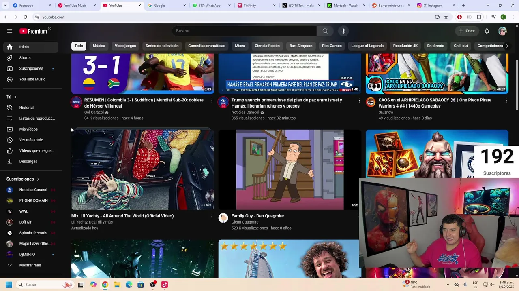Open options menu for Colombia 3-1 Sudáfrica video
The image size is (519, 291).
212,100
